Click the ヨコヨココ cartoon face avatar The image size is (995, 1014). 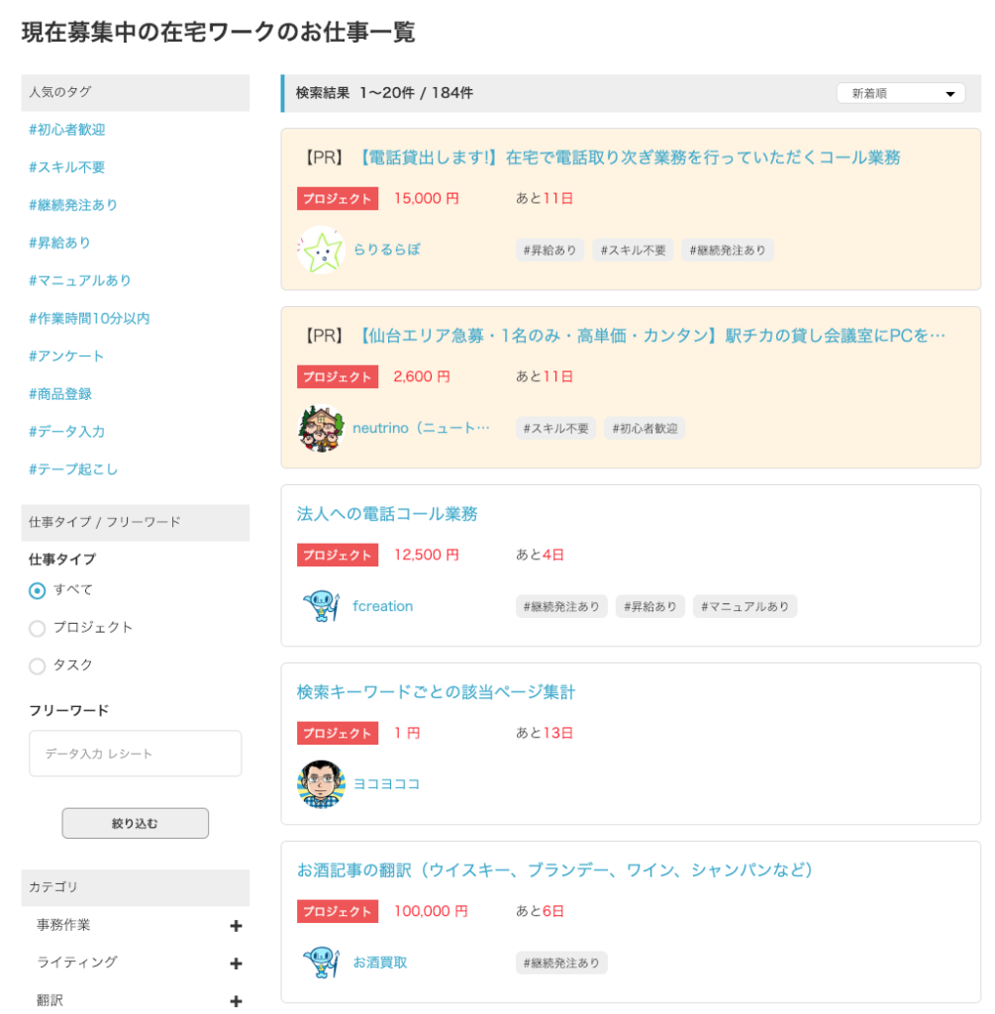pos(320,784)
